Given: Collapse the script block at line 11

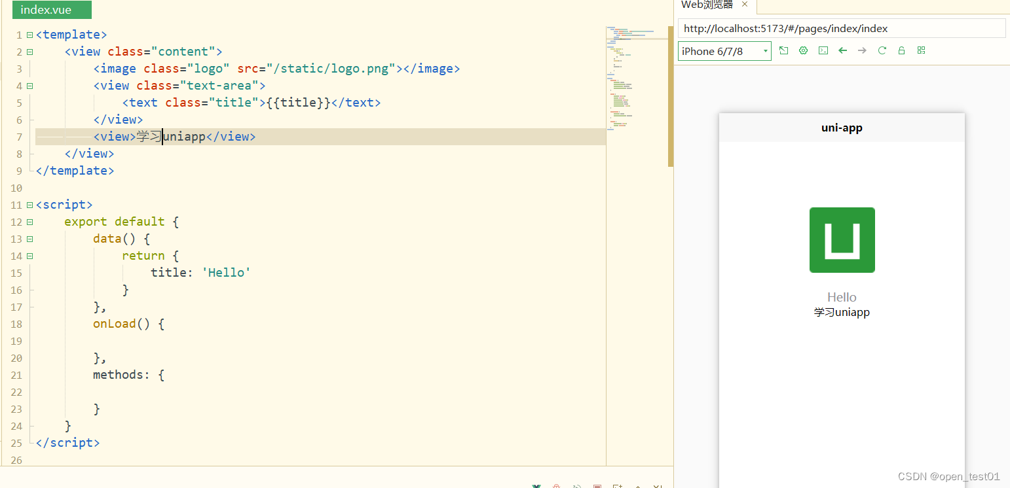Looking at the screenshot, I should click(x=29, y=205).
